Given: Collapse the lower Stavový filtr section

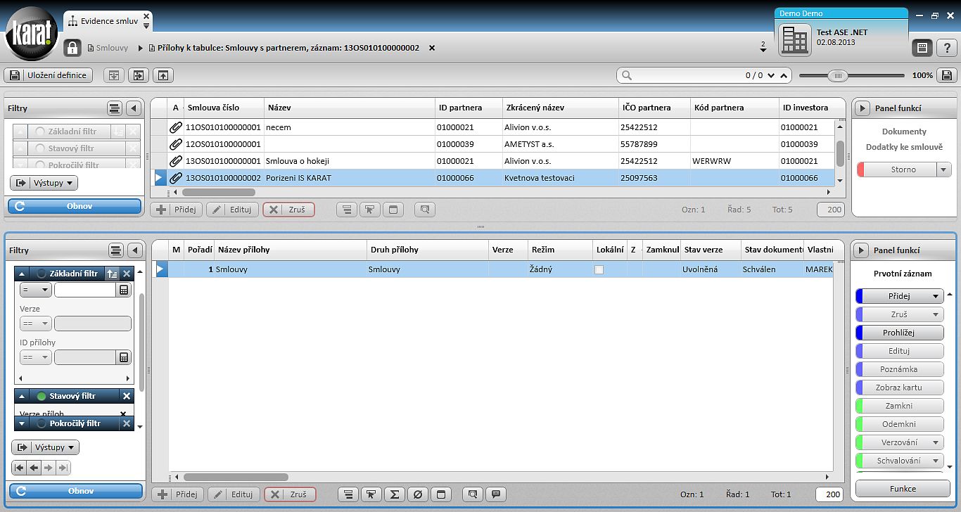Looking at the screenshot, I should pos(22,396).
